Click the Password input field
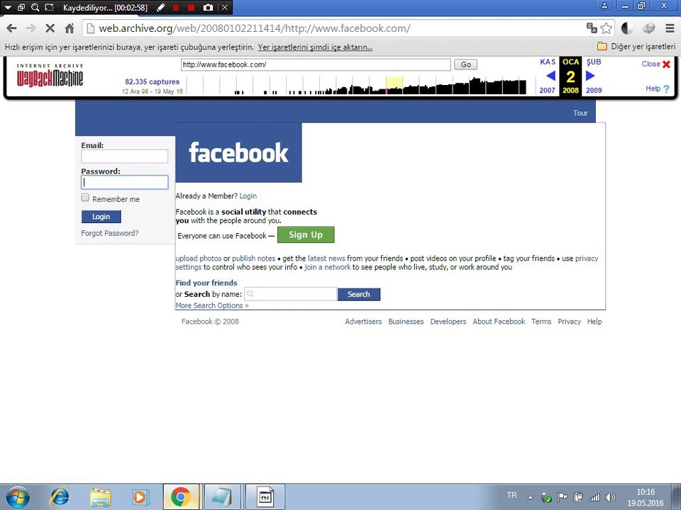This screenshot has height=510, width=681. [x=125, y=182]
